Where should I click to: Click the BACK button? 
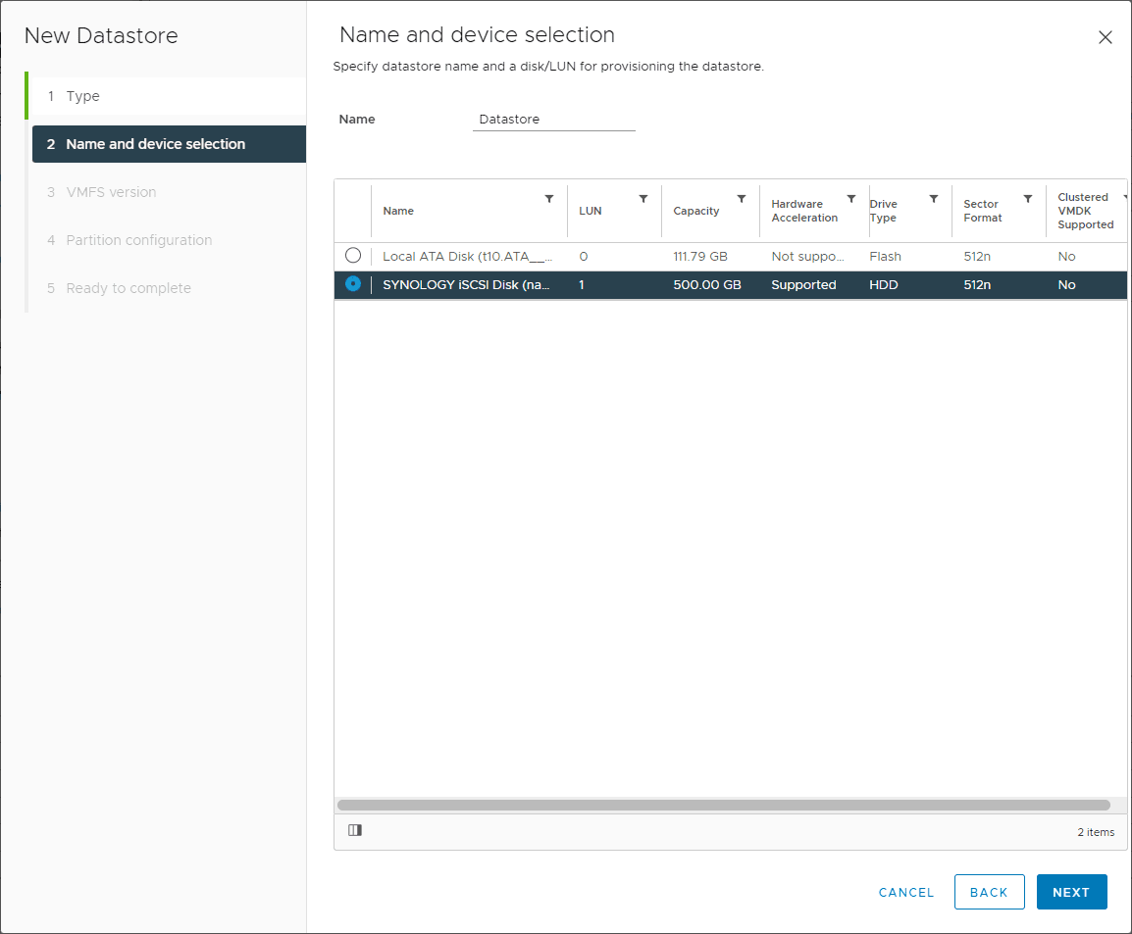click(989, 892)
